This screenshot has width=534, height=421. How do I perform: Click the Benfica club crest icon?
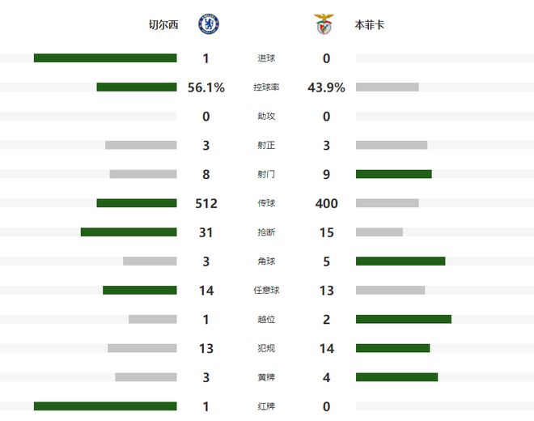click(x=324, y=24)
